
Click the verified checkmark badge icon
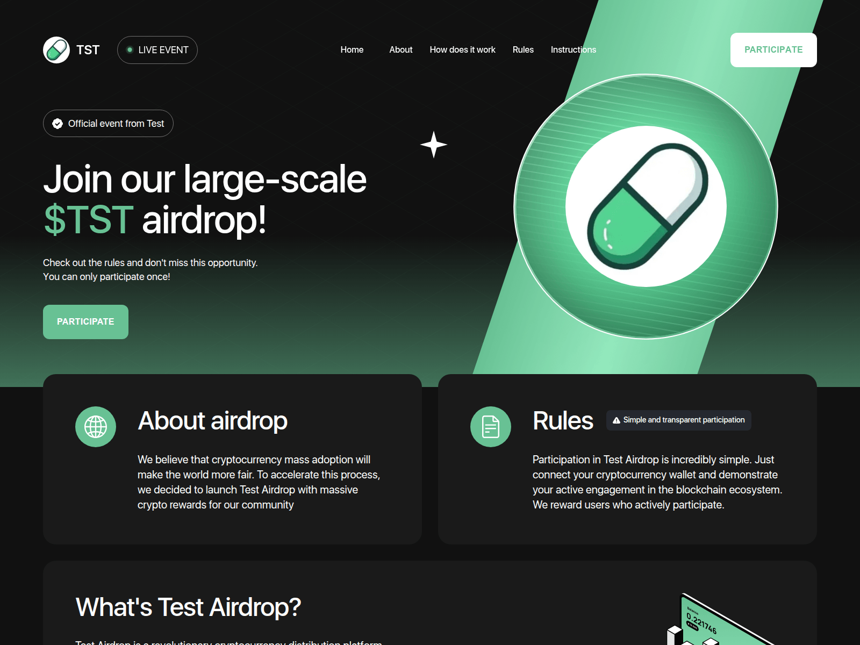58,124
